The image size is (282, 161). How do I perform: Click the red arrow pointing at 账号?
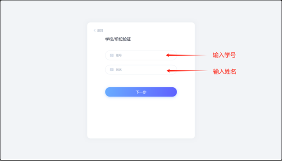pos(186,55)
